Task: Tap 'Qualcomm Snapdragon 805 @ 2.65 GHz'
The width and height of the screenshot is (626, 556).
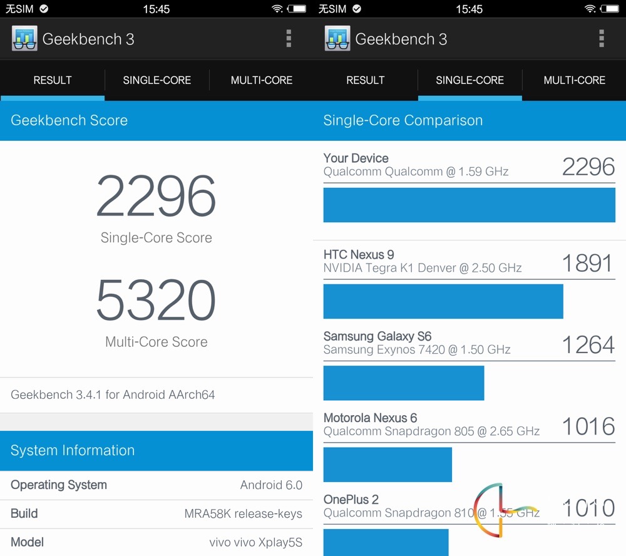Action: point(431,431)
